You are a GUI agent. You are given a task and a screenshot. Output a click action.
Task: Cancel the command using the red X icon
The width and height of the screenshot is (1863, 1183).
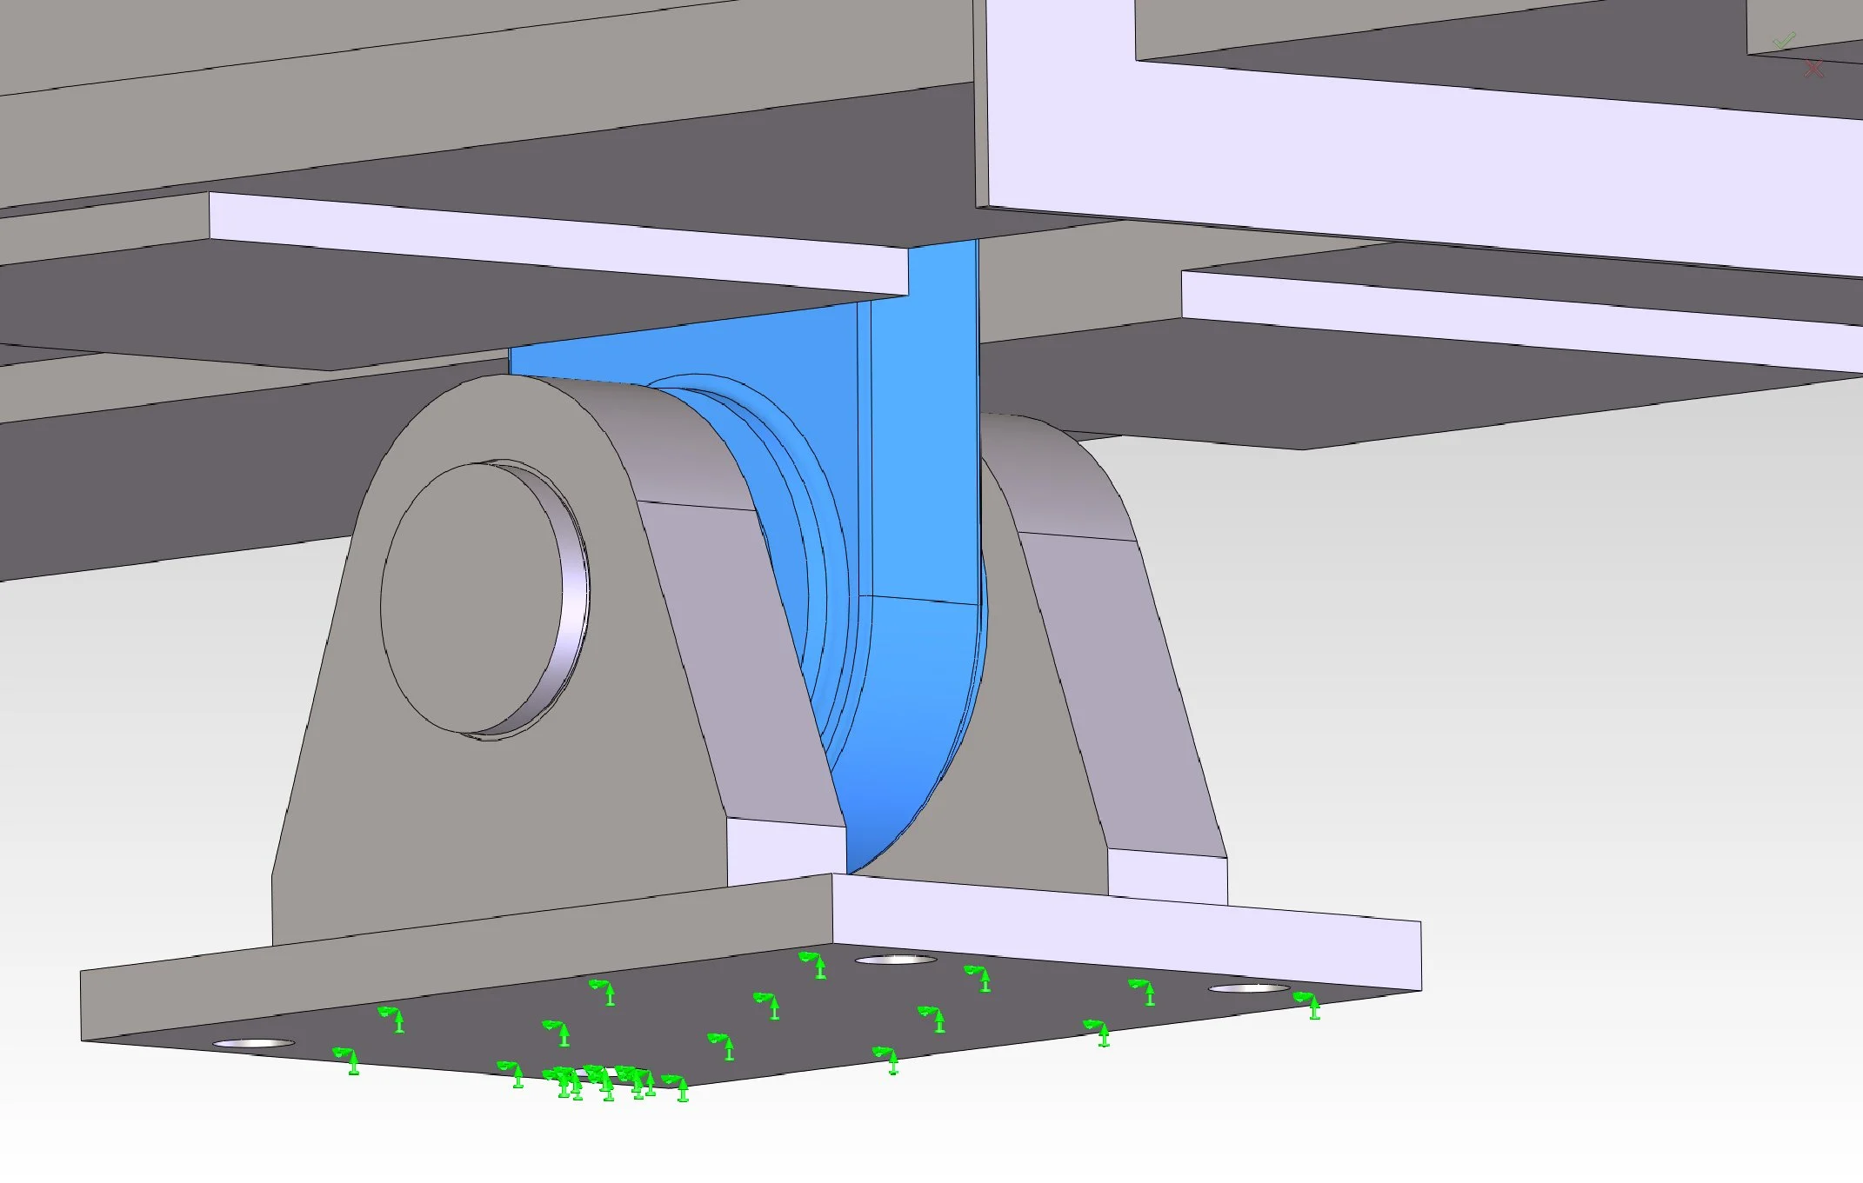click(1813, 68)
